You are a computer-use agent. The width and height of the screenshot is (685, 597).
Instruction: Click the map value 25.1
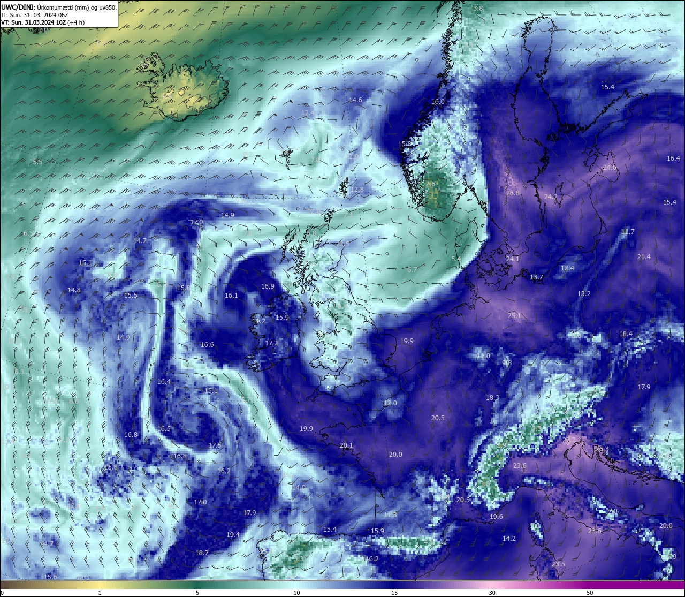point(514,316)
